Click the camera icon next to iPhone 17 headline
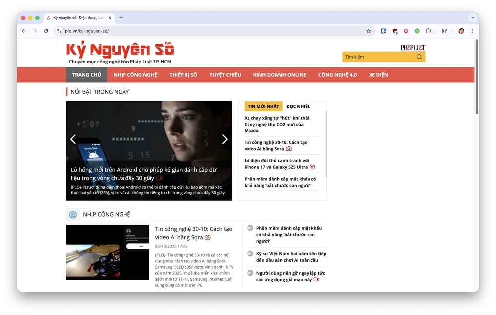Image resolution: width=496 pixels, height=315 pixels. coord(312,167)
